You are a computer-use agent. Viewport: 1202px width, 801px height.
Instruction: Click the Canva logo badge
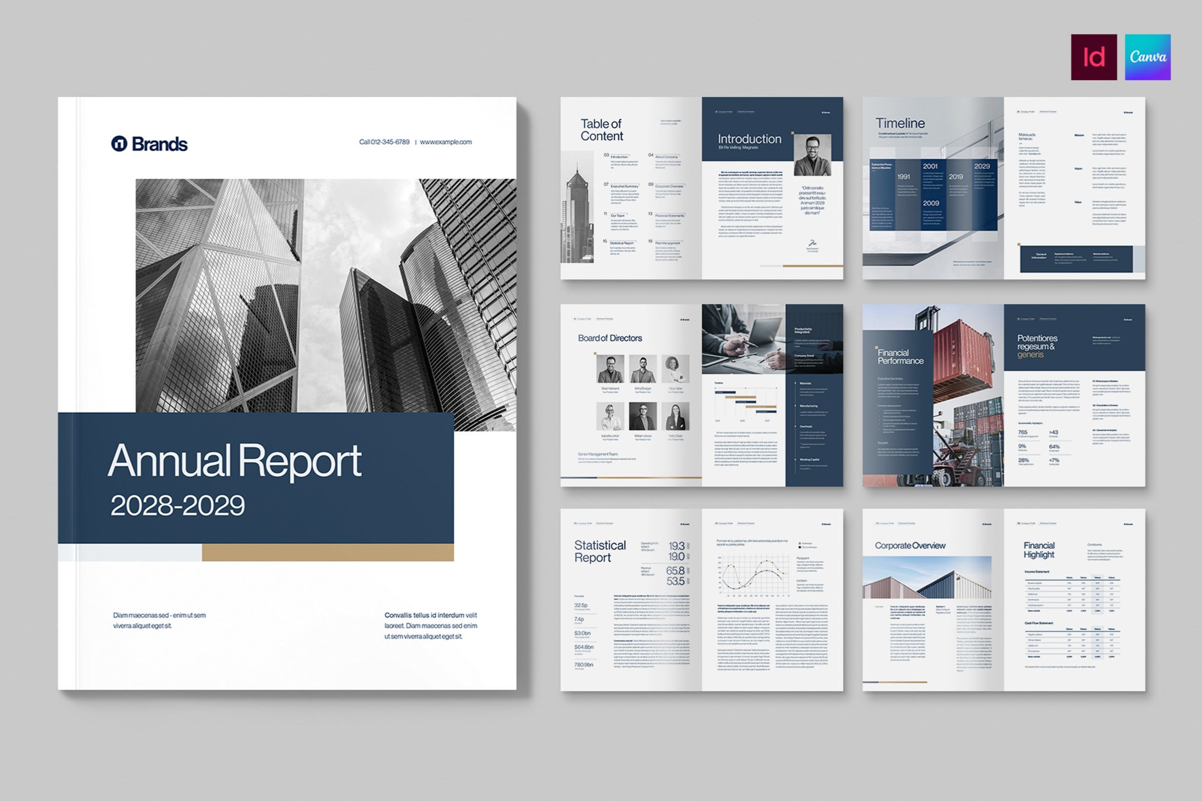(1148, 57)
